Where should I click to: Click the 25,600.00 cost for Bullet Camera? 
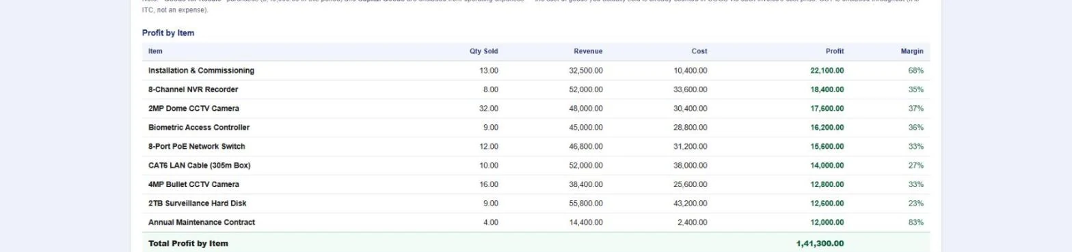click(691, 184)
